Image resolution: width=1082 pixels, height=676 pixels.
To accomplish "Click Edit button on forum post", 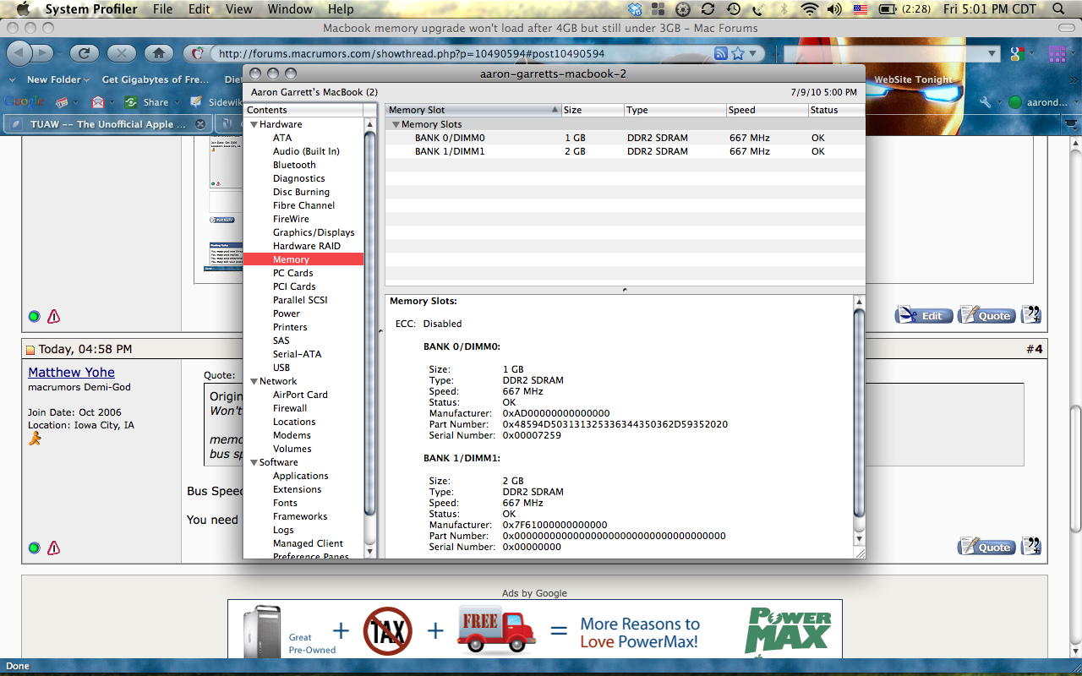I will (x=924, y=316).
